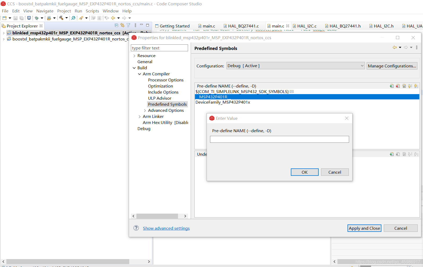Viewport: 423px width, 267px height.
Task: Collapse the Arm Compiler tree node
Action: tap(140, 74)
